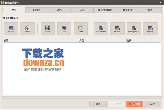
Task: Add an Oracle database
Action: 118,29
